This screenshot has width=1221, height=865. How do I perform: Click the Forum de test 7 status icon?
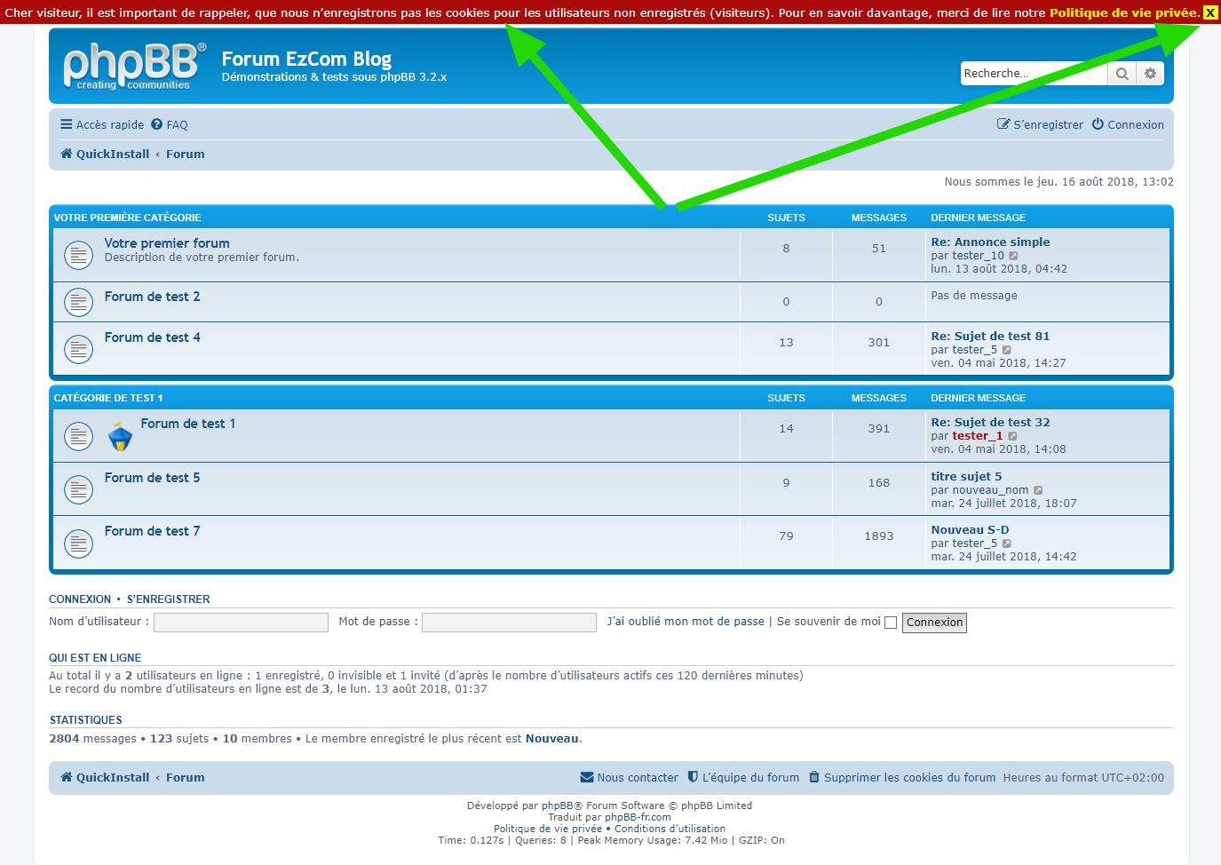(x=79, y=543)
